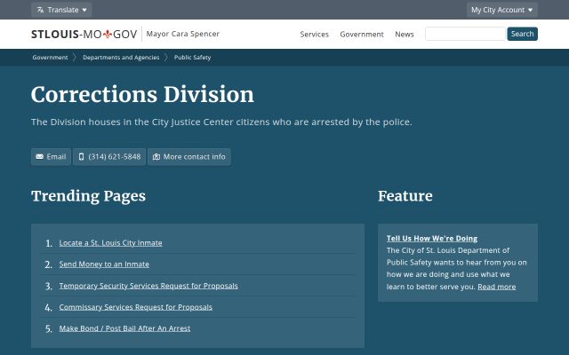This screenshot has height=355, width=569.
Task: Open Commissary Services Request for Proposals
Action: pos(136,307)
